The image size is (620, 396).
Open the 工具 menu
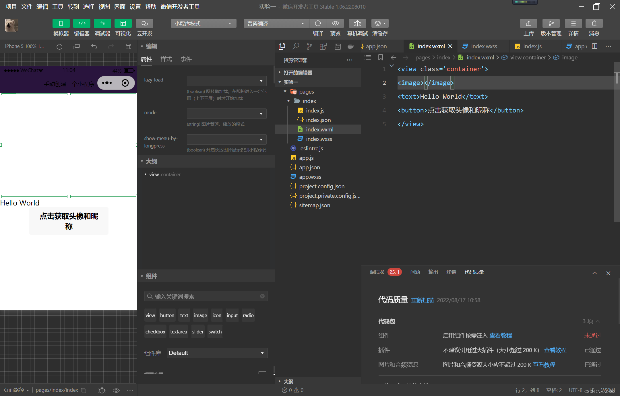(57, 6)
